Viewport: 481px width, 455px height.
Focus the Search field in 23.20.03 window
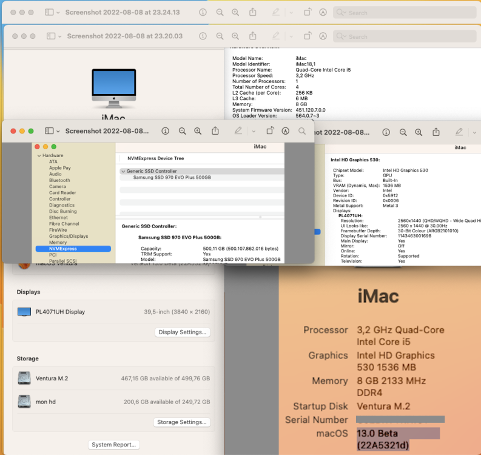tap(405, 36)
